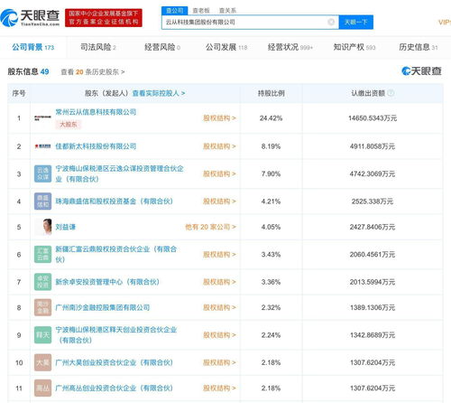Open the 司法风险 tab
This screenshot has height=403, width=451.
(x=98, y=47)
